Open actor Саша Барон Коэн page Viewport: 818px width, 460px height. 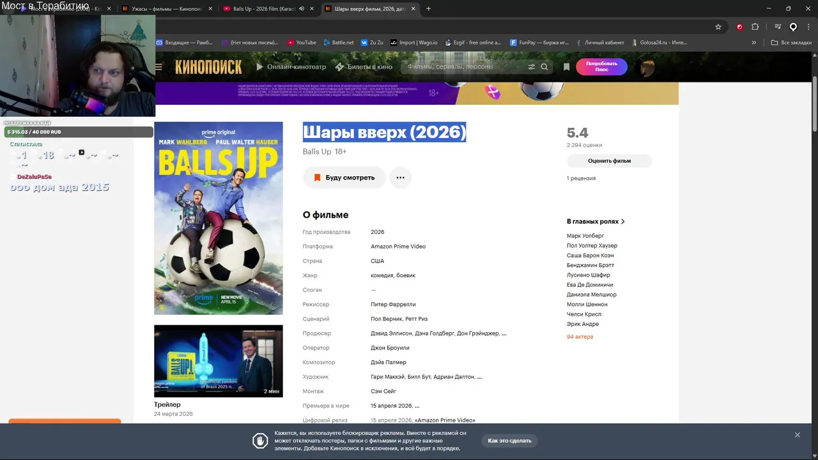pos(590,256)
